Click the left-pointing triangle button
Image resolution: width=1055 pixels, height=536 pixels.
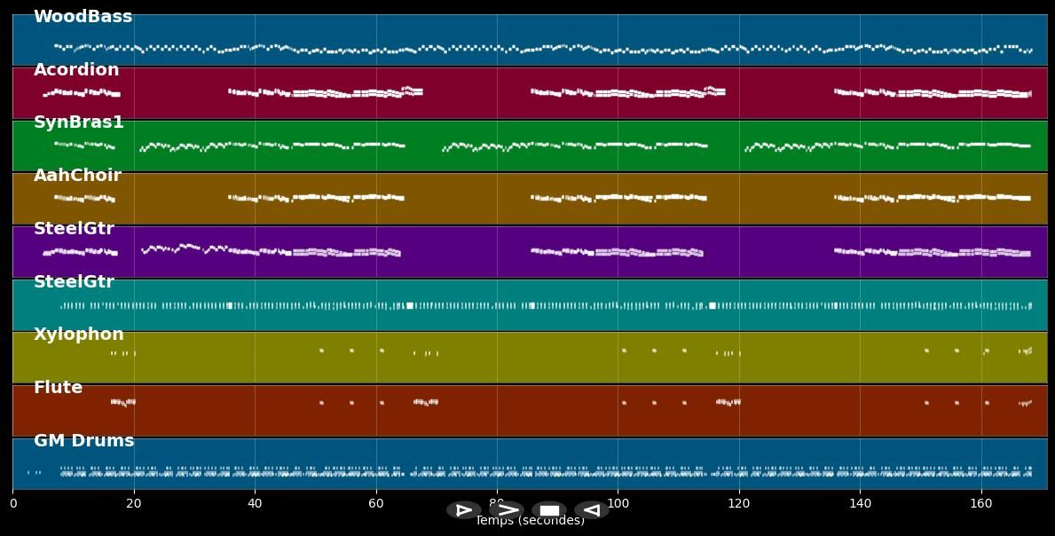(591, 510)
